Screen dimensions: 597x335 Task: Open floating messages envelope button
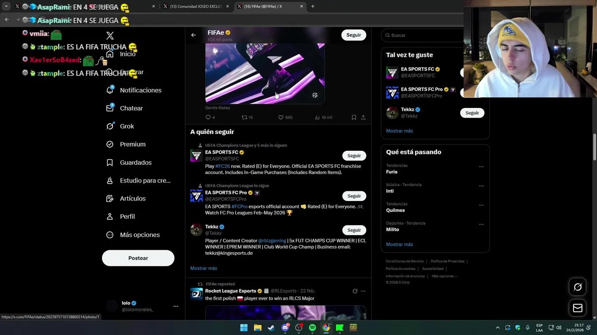click(x=577, y=308)
